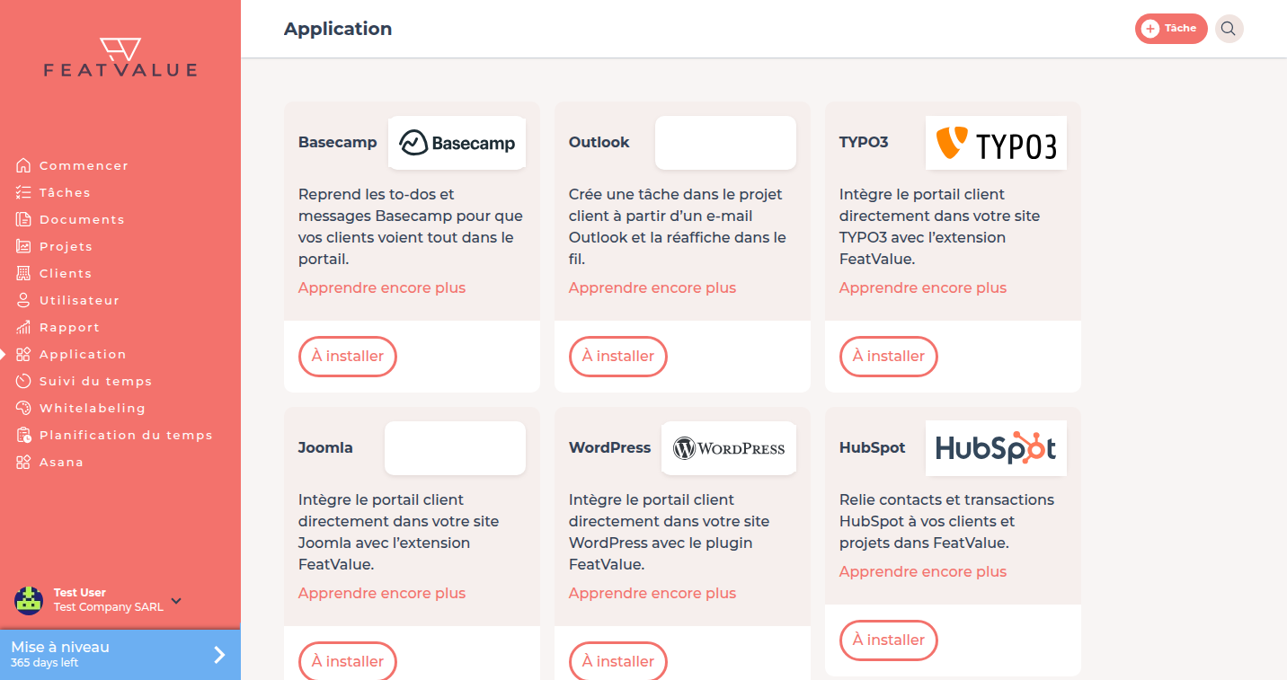This screenshot has height=680, width=1287.
Task: Select Whitelabeling in the sidebar
Action: (x=93, y=408)
